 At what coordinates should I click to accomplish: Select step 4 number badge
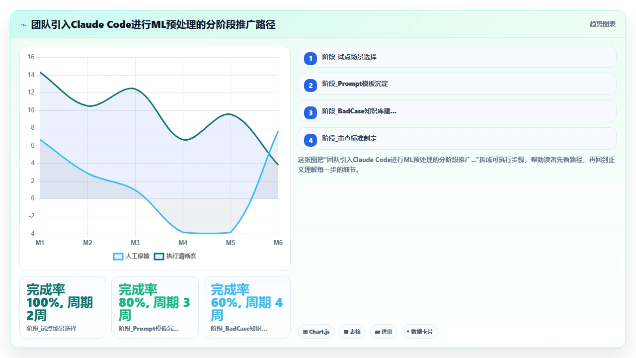[311, 140]
